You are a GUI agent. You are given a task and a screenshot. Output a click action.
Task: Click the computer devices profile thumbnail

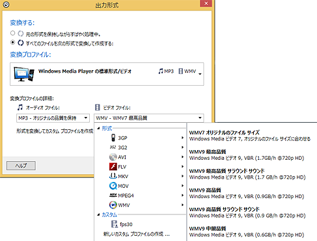coord(24,74)
